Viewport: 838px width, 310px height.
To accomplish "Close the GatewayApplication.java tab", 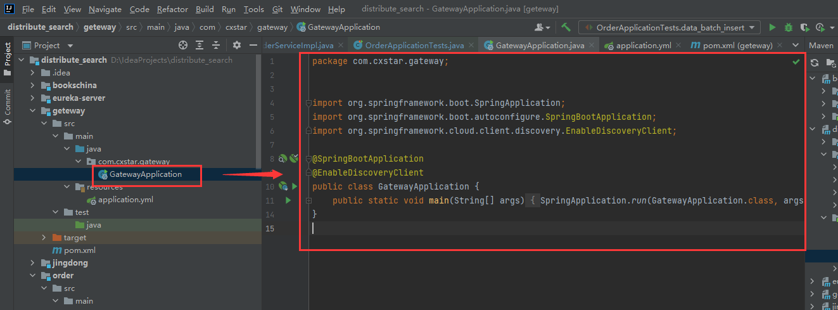I will pos(592,46).
